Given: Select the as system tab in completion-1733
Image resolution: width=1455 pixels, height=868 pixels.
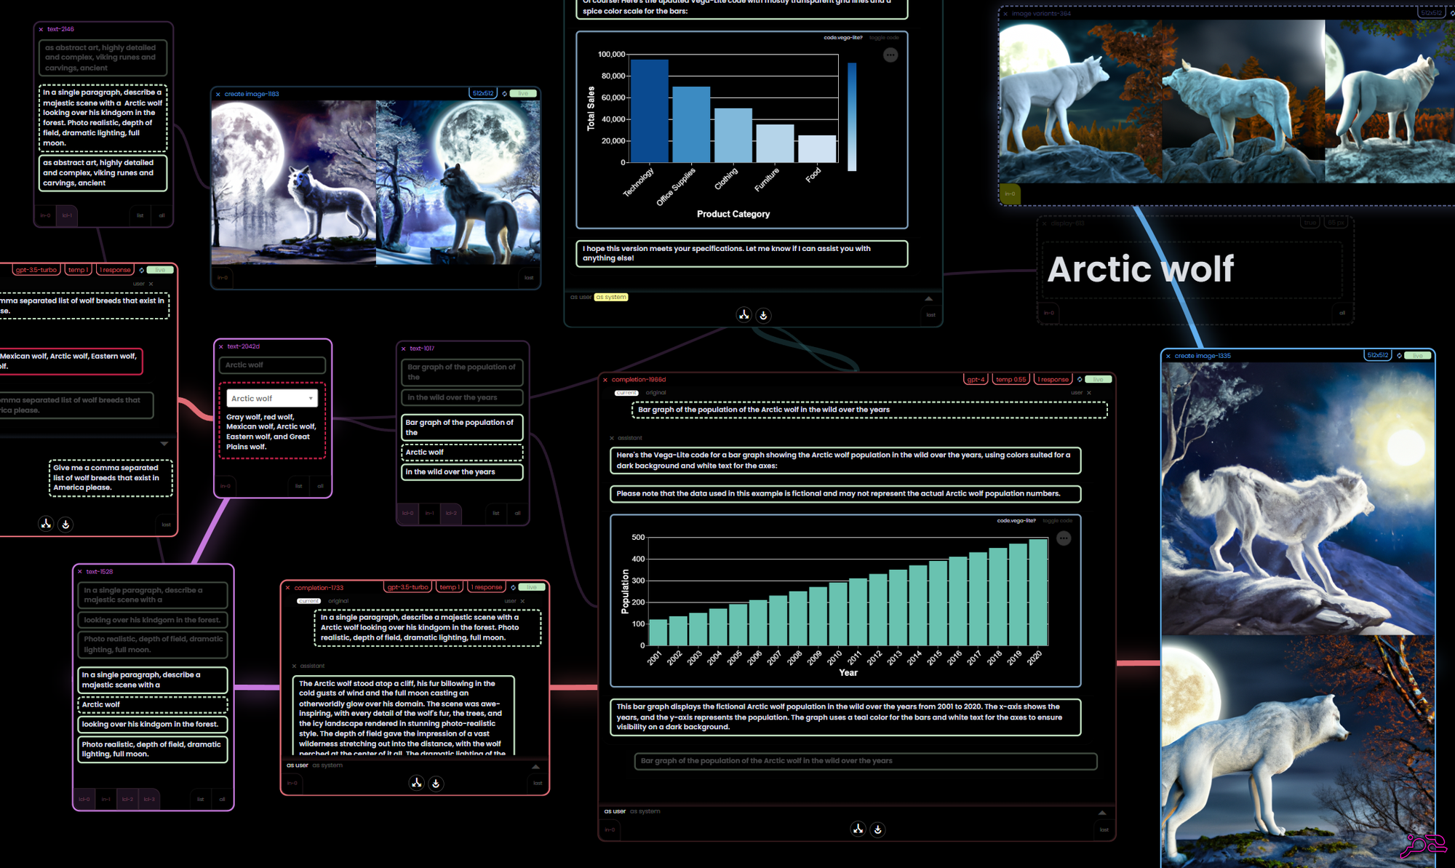Looking at the screenshot, I should point(327,765).
